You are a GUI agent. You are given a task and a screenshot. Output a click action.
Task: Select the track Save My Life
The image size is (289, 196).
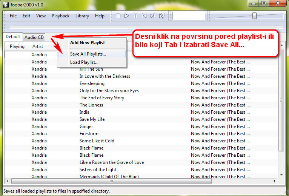(92, 119)
